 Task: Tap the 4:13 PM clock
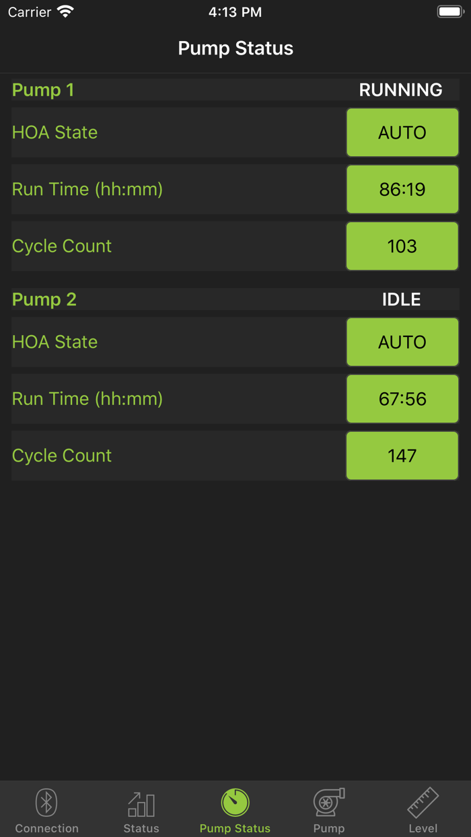coord(235,12)
